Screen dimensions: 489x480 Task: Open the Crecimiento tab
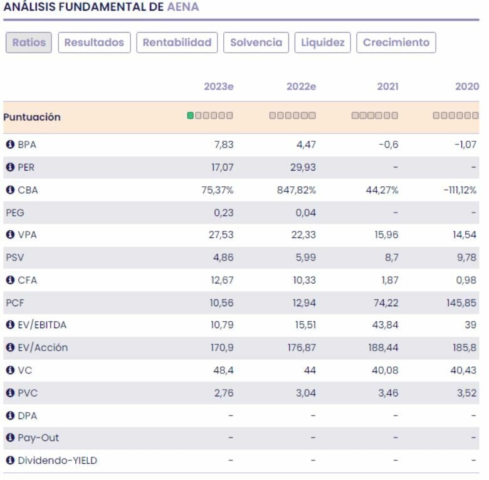pos(396,43)
